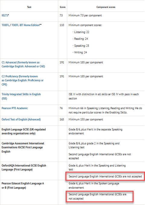Click the Speaking: 25 list item
Image resolution: width=145 pixels, height=205 pixels.
[82, 46]
